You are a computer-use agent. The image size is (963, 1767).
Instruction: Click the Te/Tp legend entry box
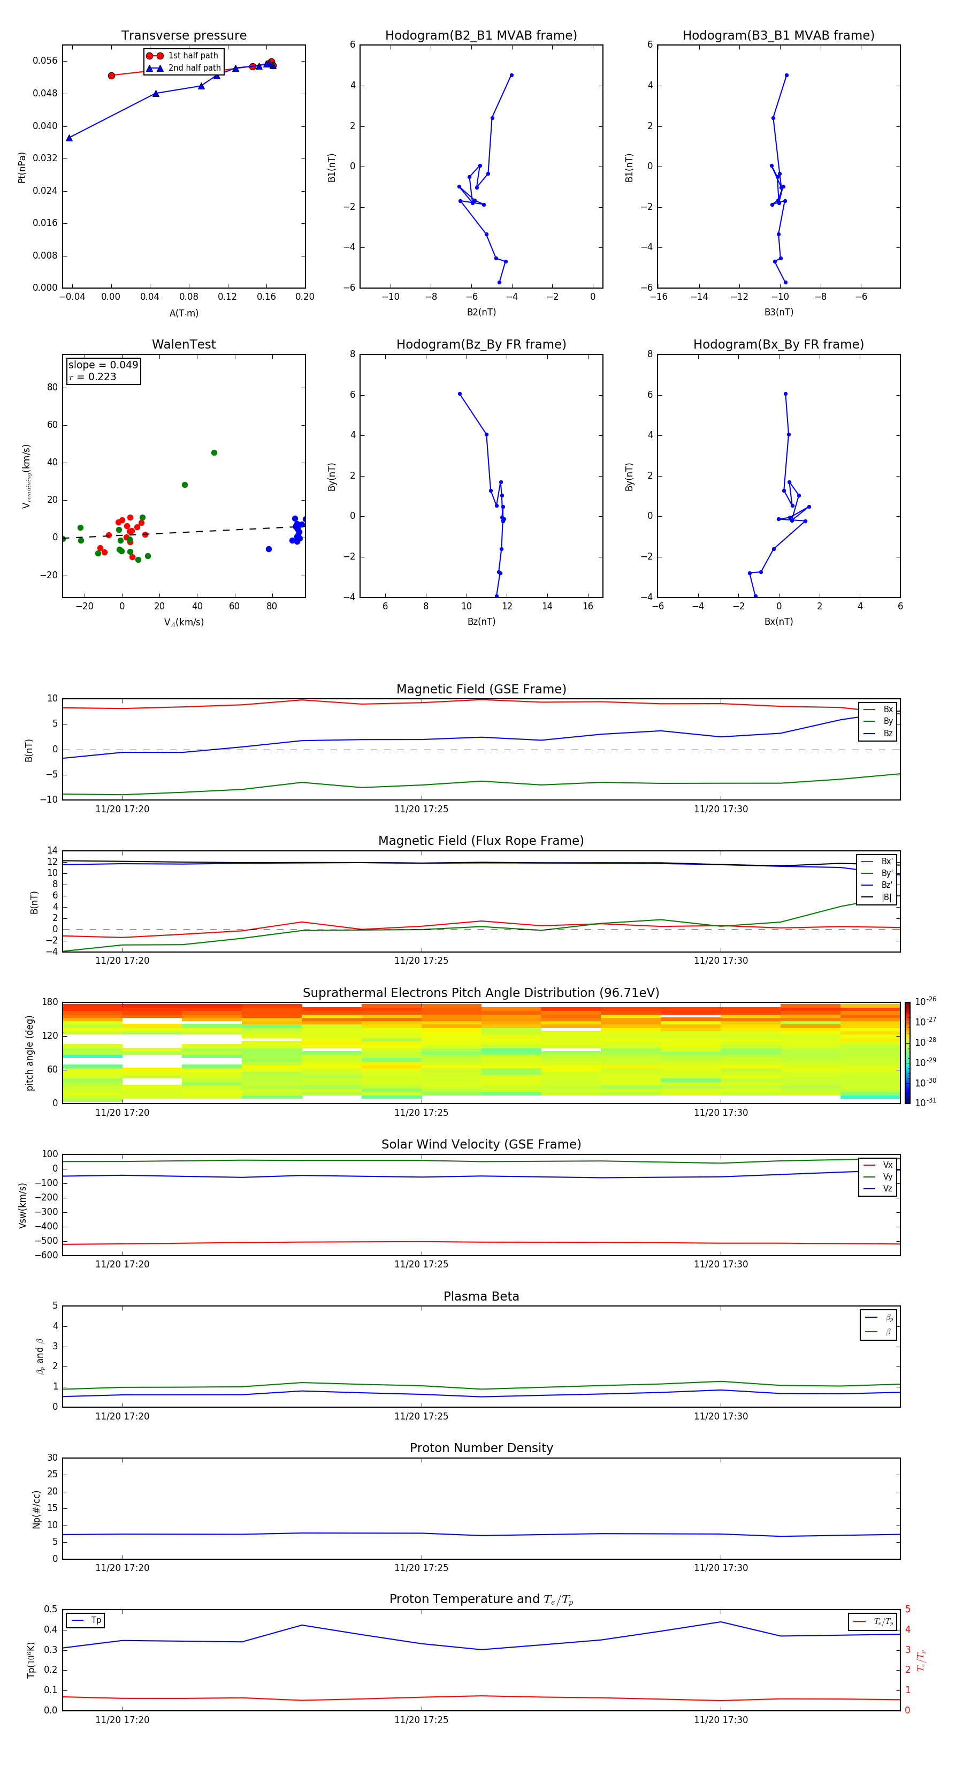873,1621
